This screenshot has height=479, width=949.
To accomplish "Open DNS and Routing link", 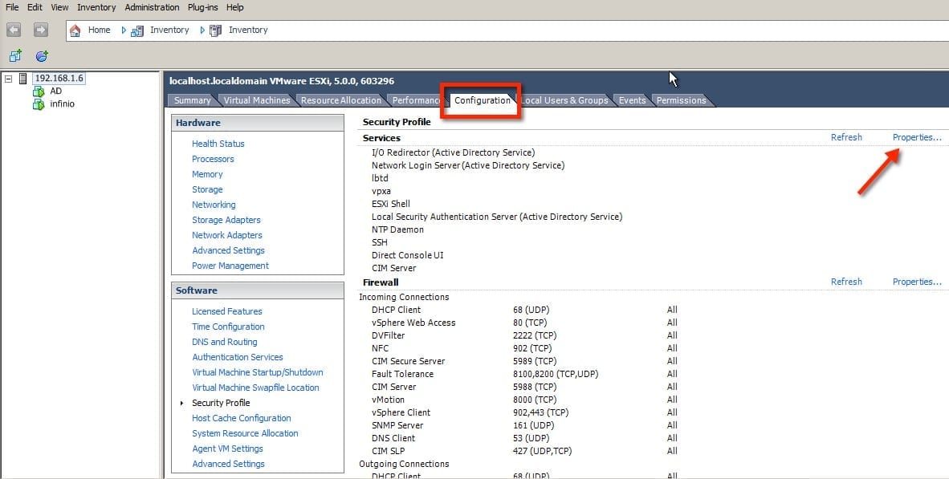I will point(225,342).
